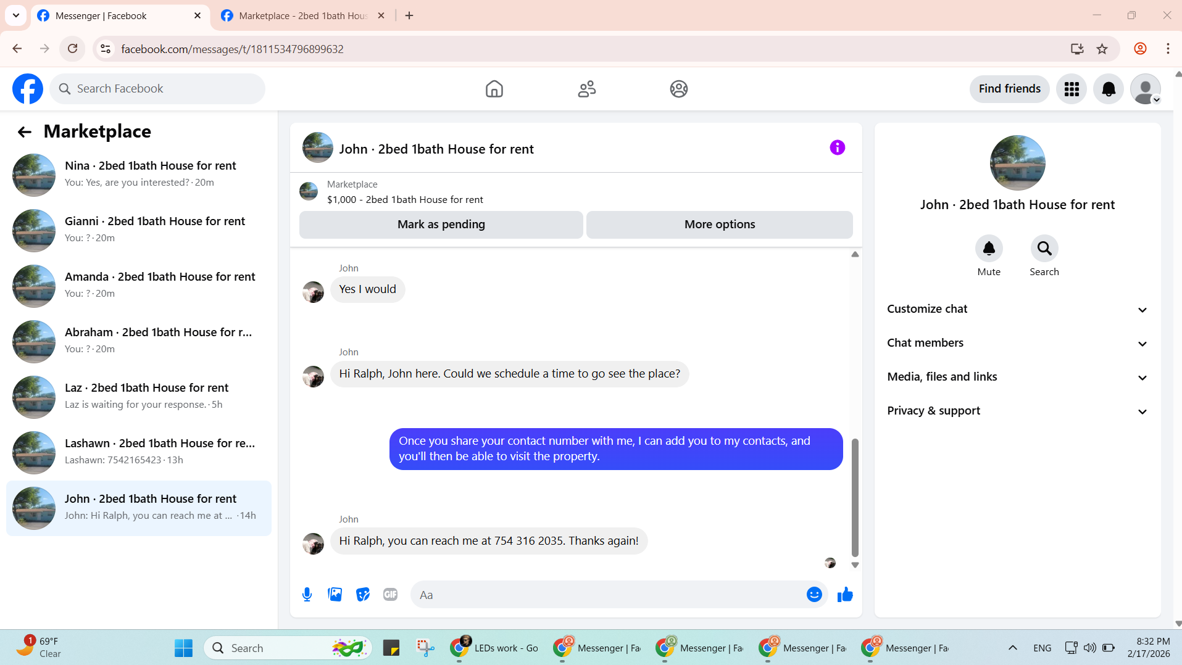1182x665 pixels.
Task: Click chat scrollbar up arrow
Action: (855, 254)
